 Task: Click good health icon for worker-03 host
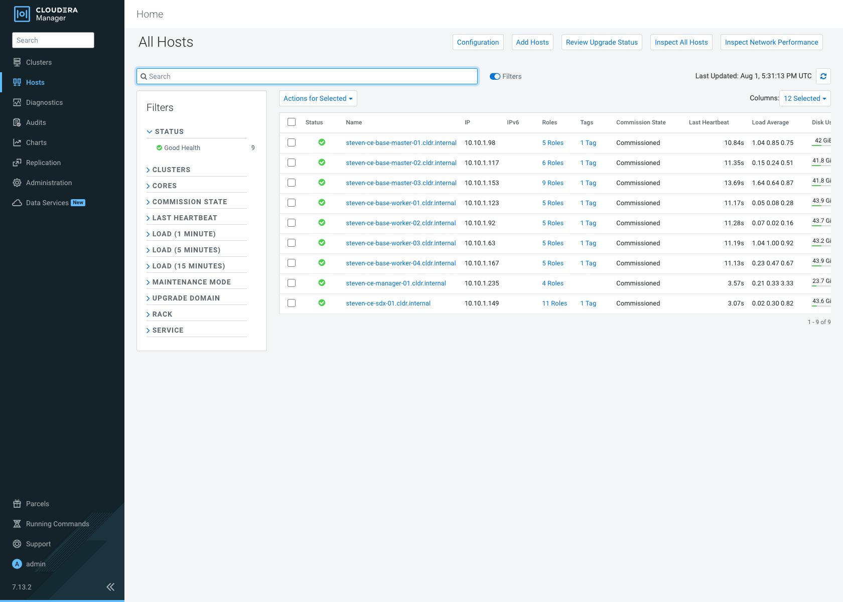coord(322,243)
